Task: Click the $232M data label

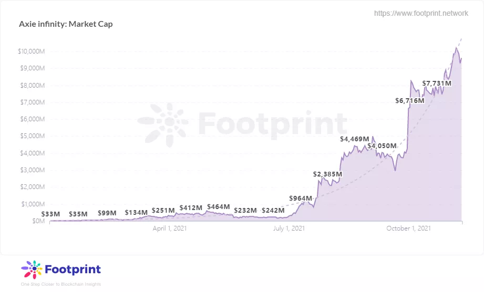Action: [x=245, y=210]
